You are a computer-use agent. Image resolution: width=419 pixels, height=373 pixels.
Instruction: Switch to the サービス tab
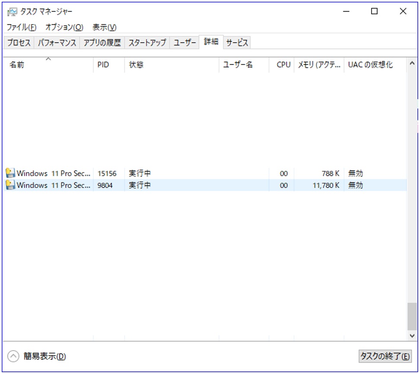237,42
